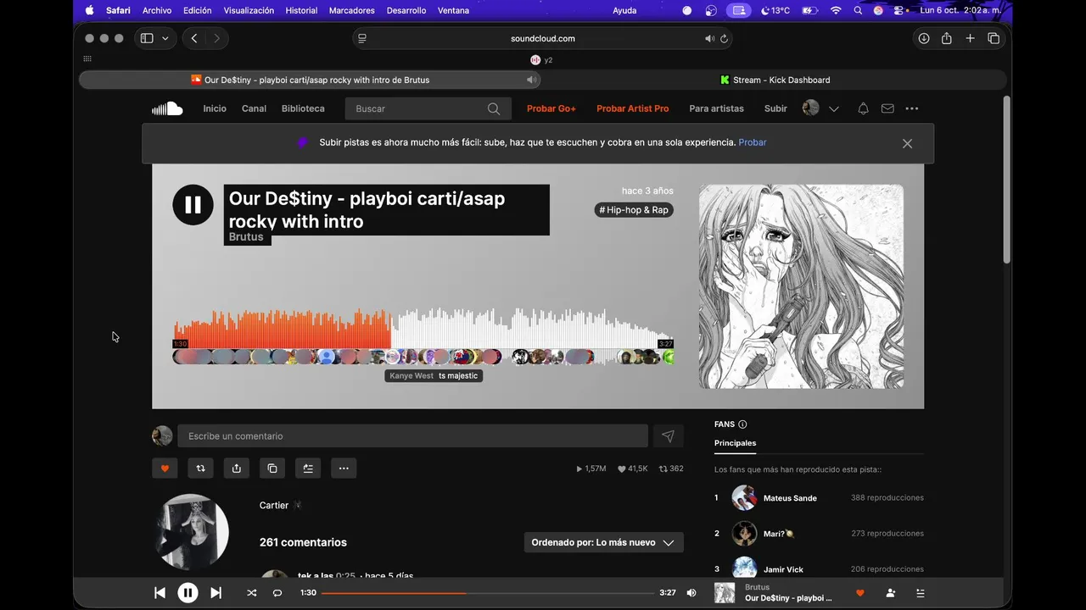
Task: Skip to next track in player bar
Action: [216, 593]
